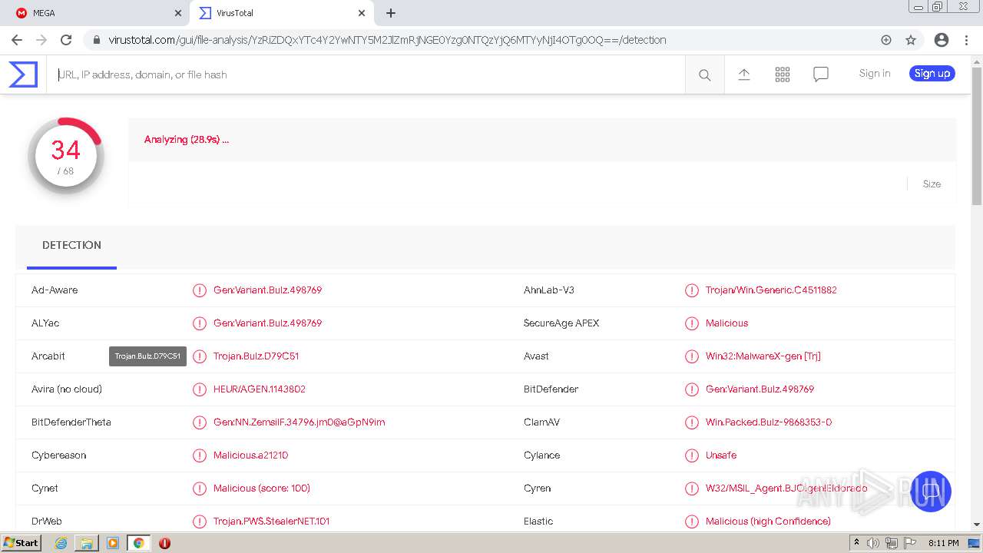
Task: Click the DrWeb vendor name
Action: pyautogui.click(x=47, y=522)
